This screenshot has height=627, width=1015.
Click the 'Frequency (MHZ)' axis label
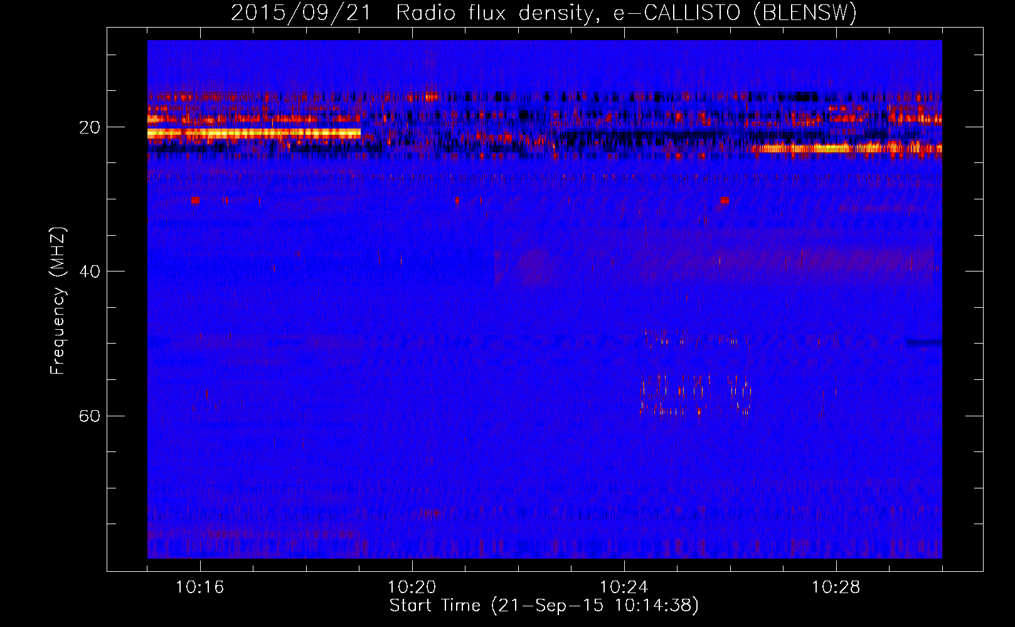click(58, 301)
